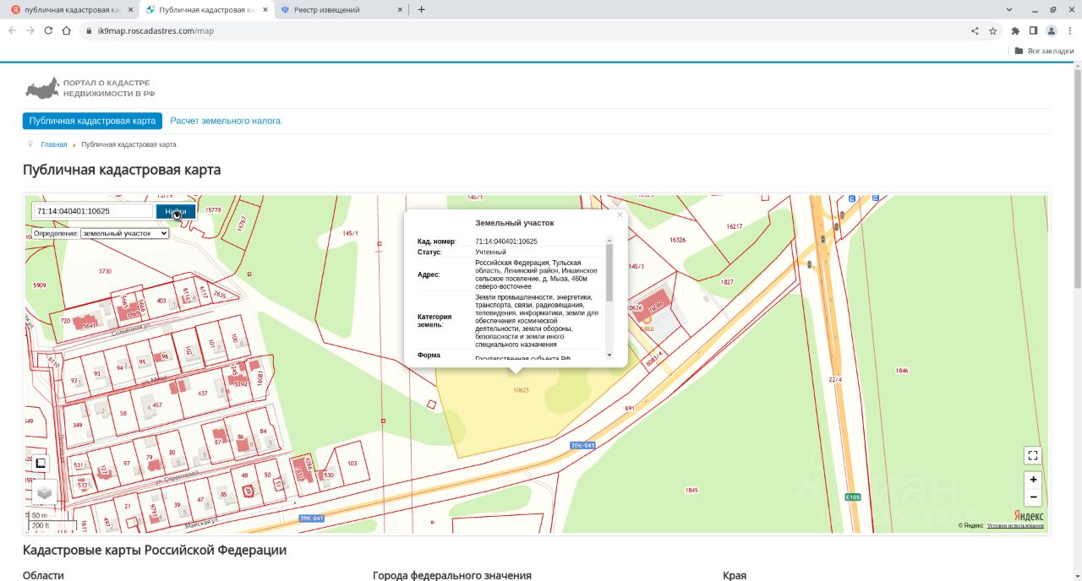Viewport: 1082px width, 581px height.
Task: Click the E105 road marker
Action: tap(853, 497)
